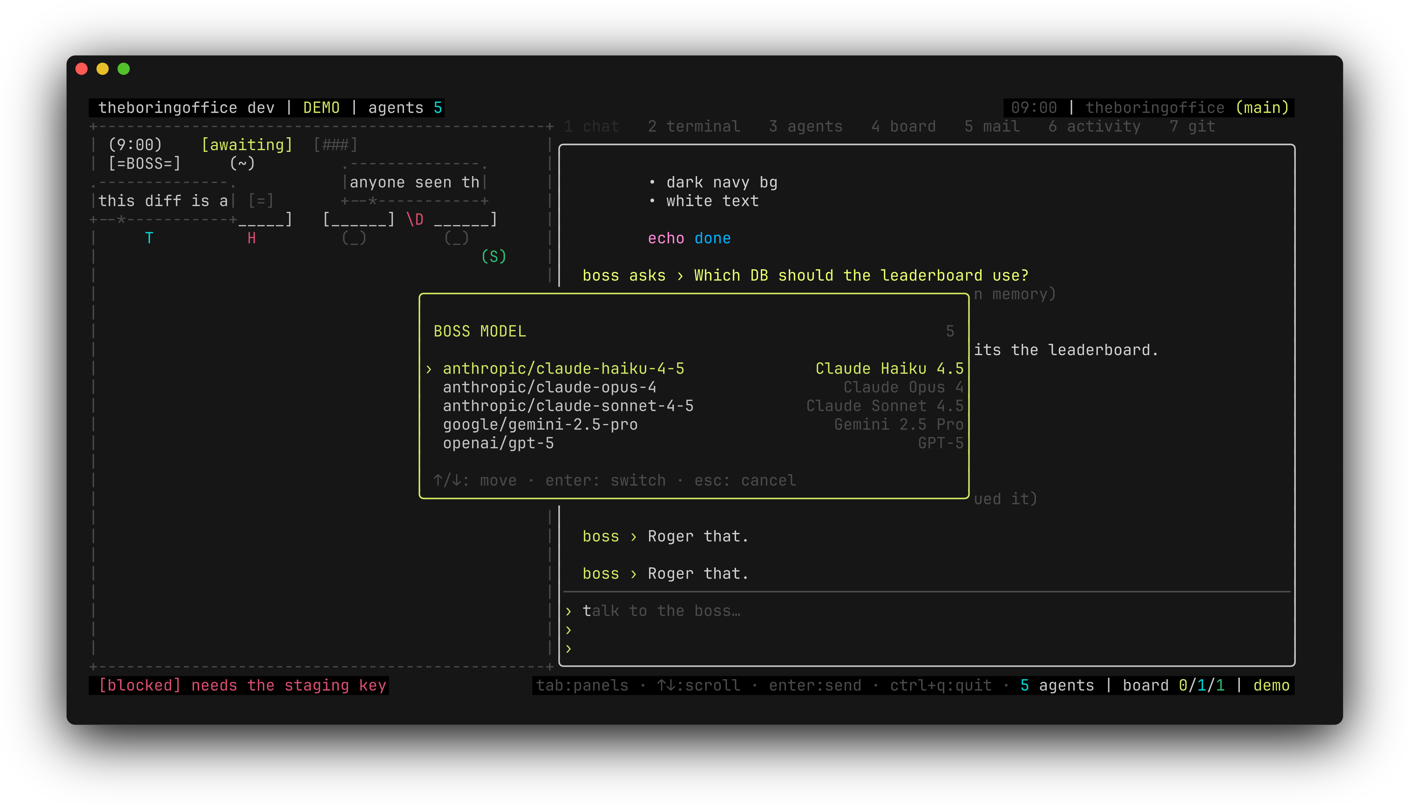Click the 'enter: switch' hint in dialog
The image size is (1410, 803).
point(605,480)
